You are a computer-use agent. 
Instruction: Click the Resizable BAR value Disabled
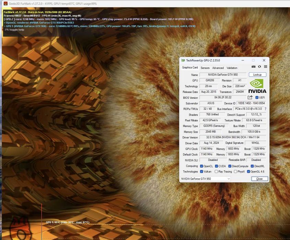[x=256, y=160]
